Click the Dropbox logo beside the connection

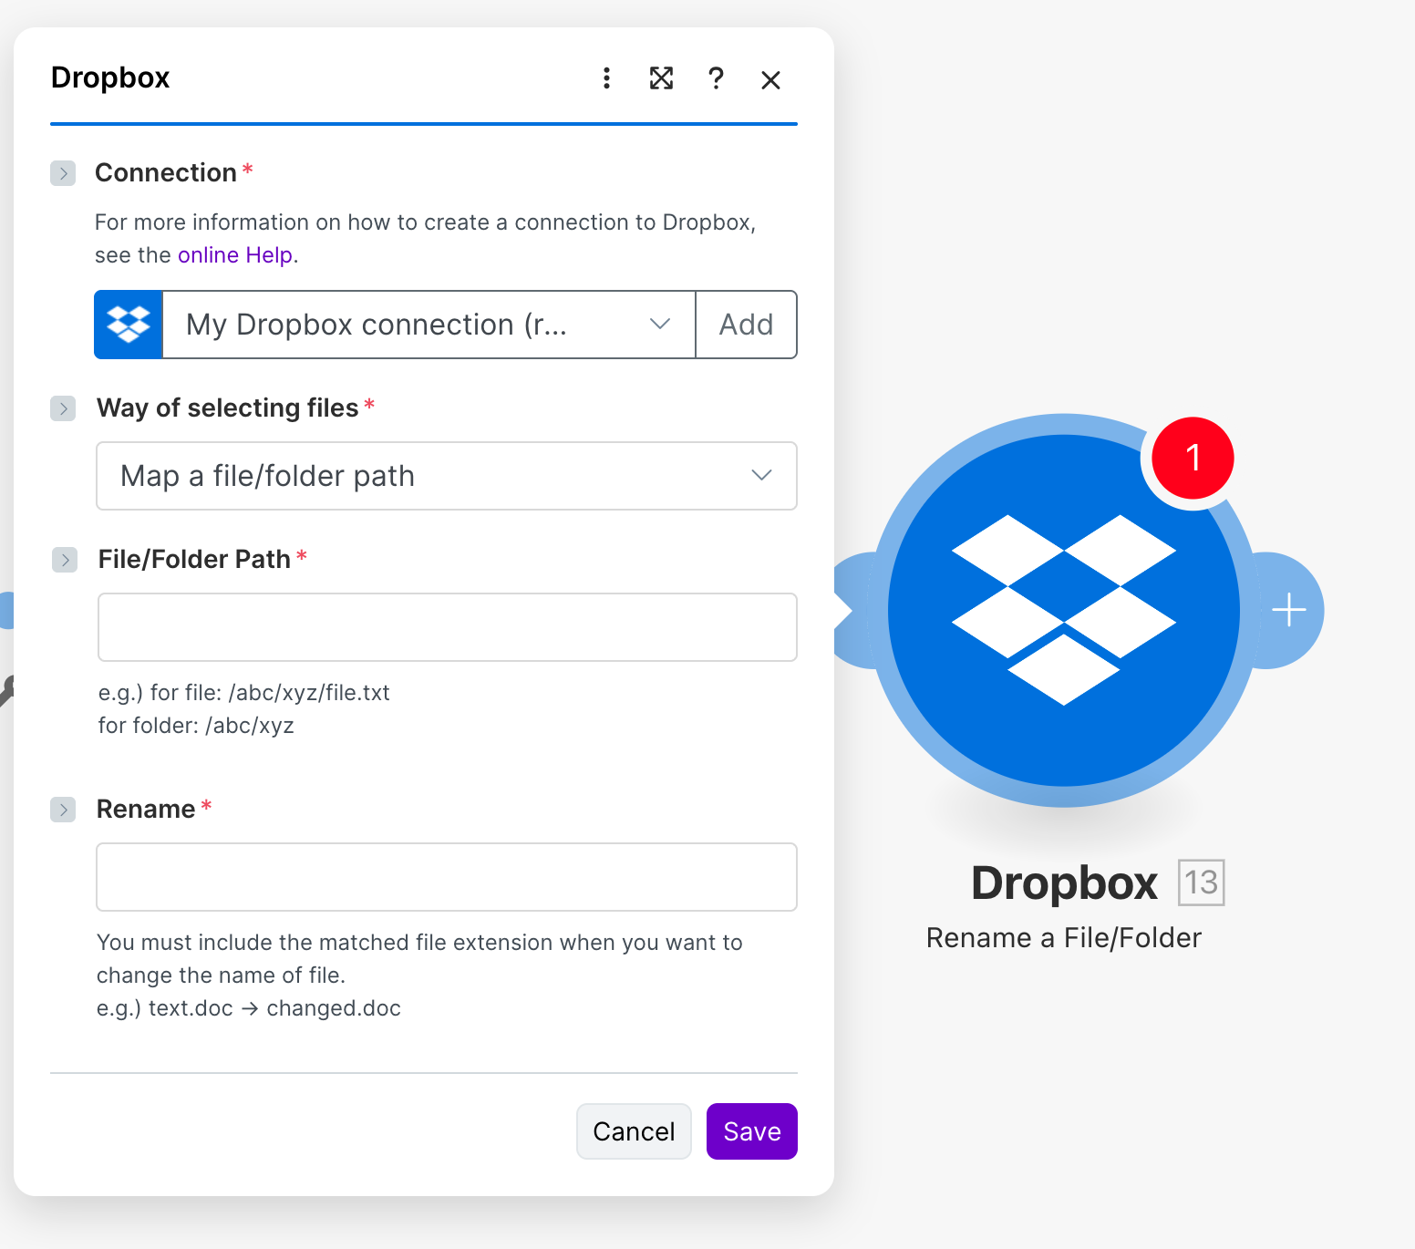(129, 325)
